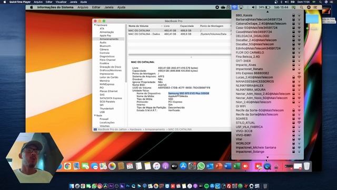Open FileZilla in the bottom outer dock

coord(229,186)
